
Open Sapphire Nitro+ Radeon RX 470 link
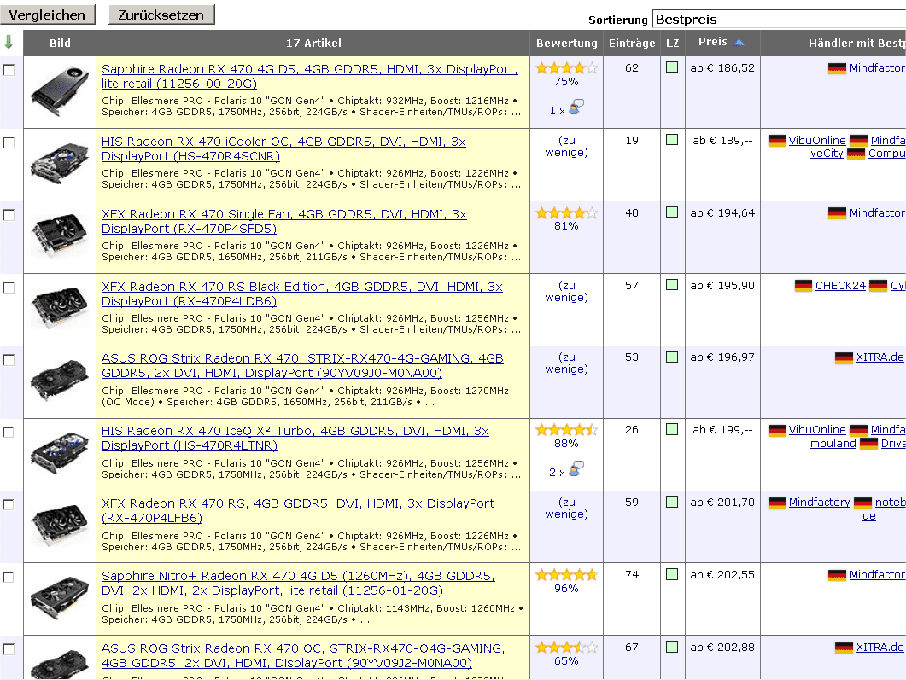(298, 583)
